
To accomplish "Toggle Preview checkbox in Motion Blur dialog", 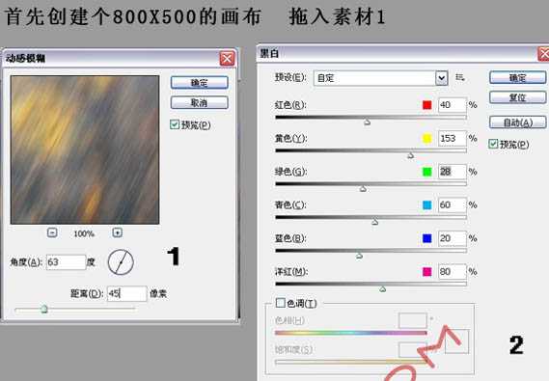I will [175, 124].
